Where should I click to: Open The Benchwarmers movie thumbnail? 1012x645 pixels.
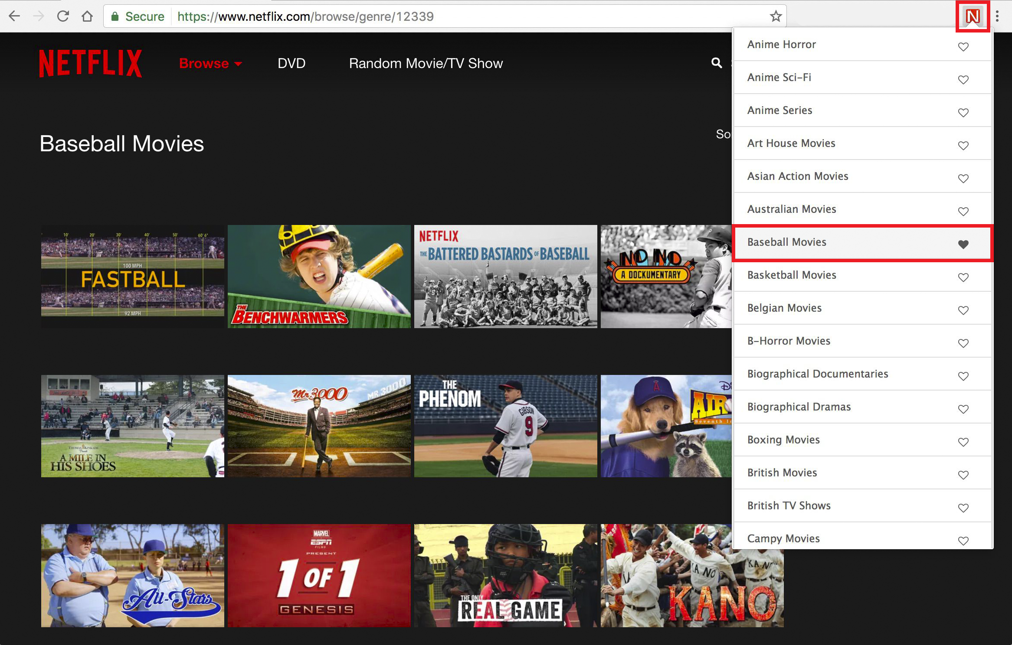point(319,276)
